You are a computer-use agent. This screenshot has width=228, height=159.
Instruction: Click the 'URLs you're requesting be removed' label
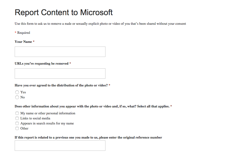coord(41,64)
